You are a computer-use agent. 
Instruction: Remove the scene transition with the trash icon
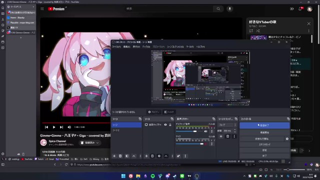click(227, 136)
